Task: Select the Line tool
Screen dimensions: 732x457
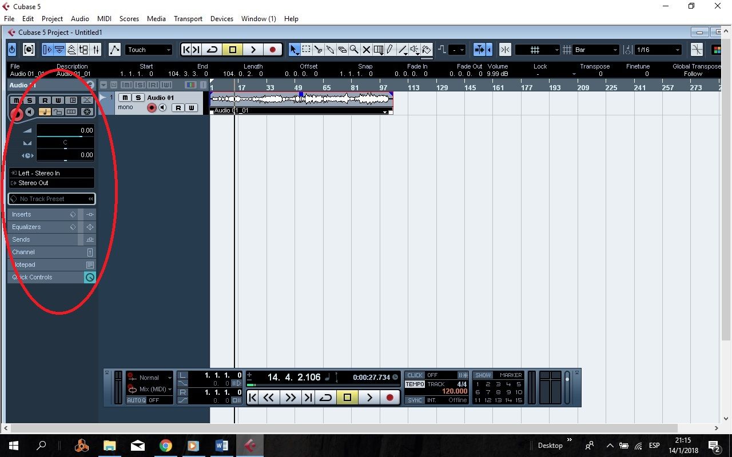Action: point(403,50)
